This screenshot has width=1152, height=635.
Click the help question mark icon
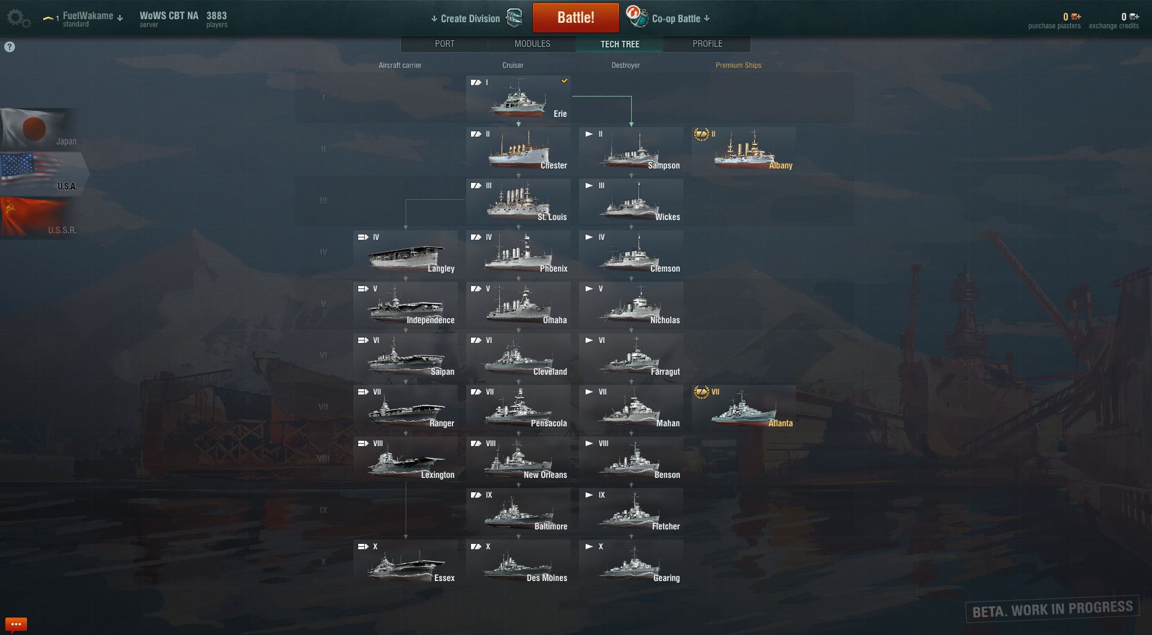point(10,47)
